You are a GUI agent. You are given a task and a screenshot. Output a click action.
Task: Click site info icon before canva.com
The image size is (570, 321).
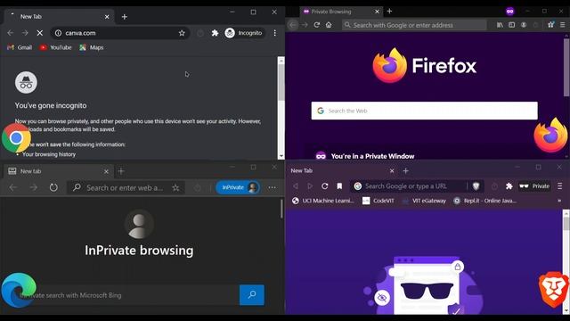[58, 33]
